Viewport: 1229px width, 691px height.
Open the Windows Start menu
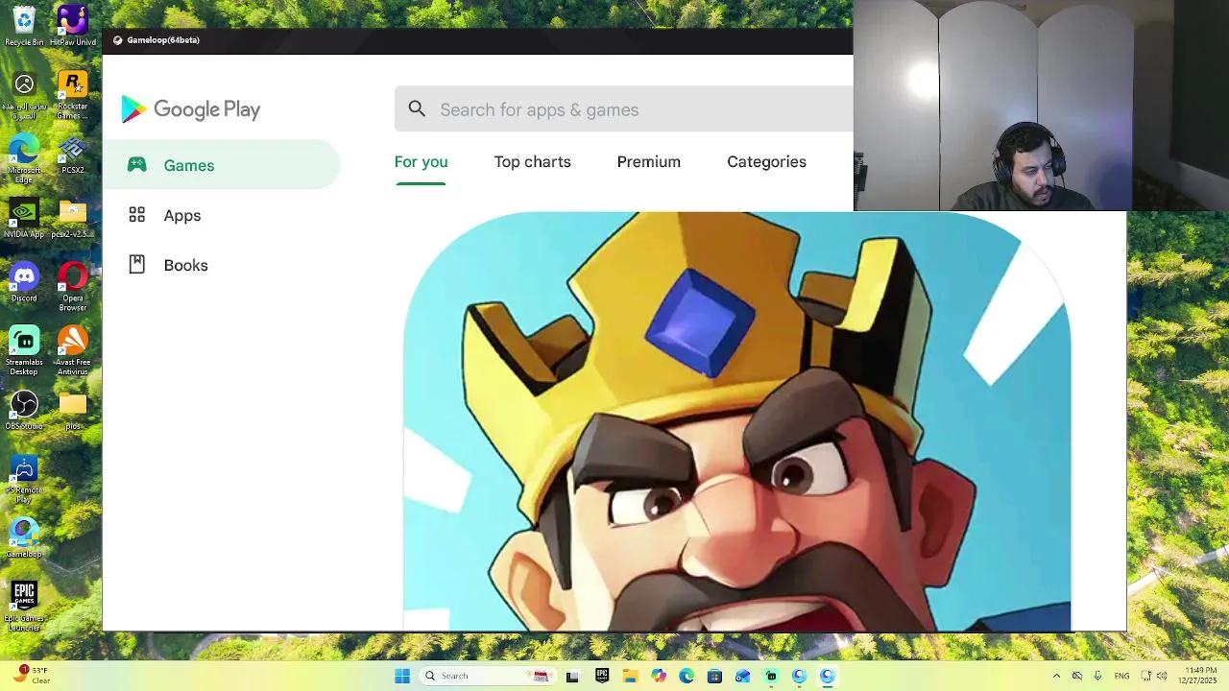click(x=402, y=676)
